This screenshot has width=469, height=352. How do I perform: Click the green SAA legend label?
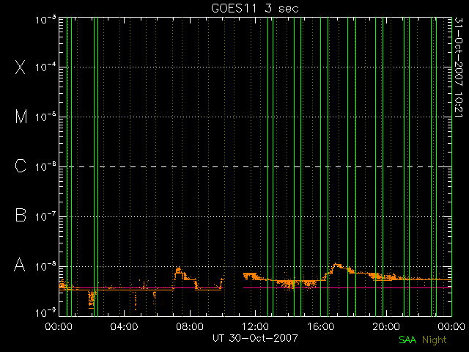[407, 340]
